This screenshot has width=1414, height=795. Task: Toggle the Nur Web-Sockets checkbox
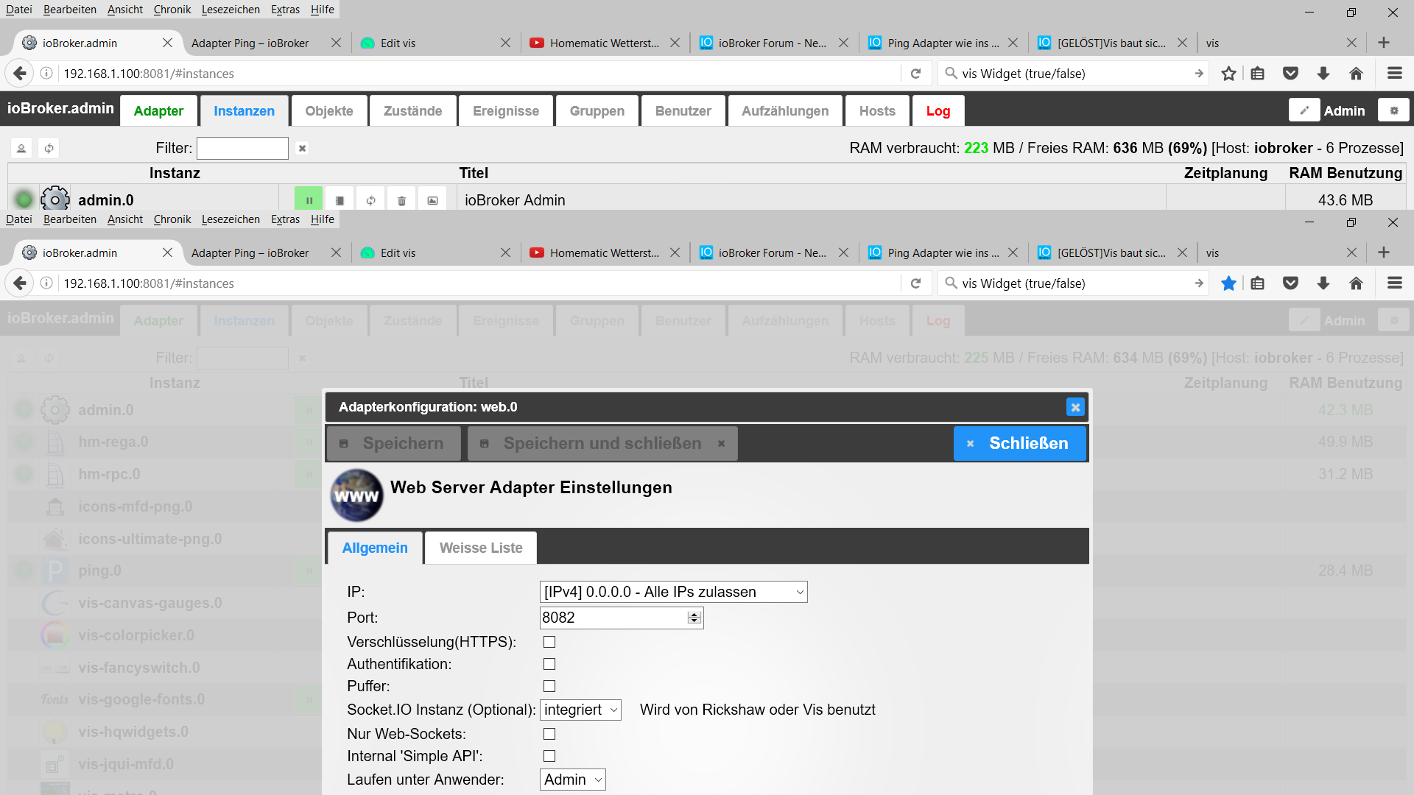pos(549,734)
